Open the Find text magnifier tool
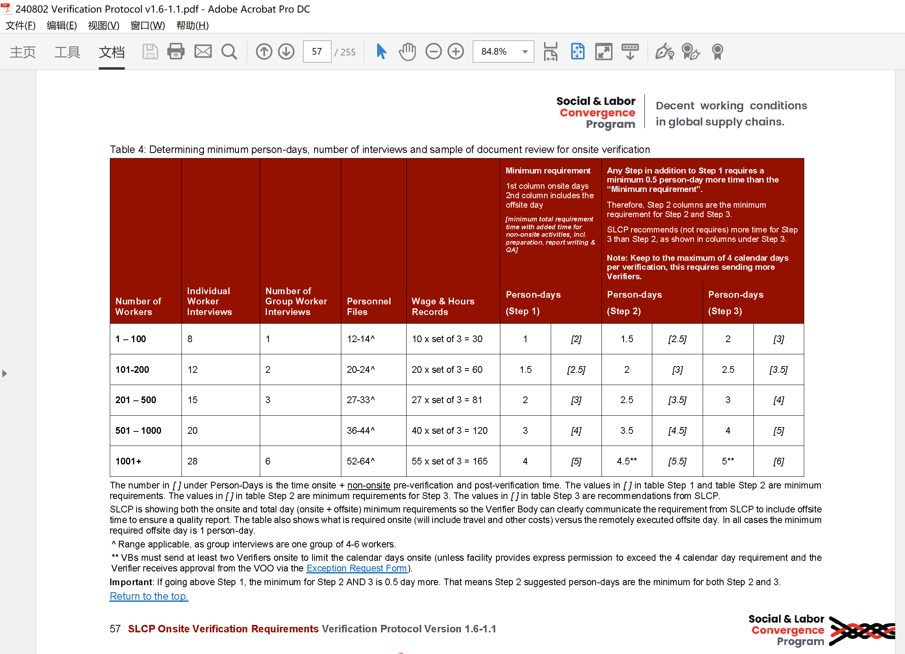905x654 pixels. click(229, 52)
